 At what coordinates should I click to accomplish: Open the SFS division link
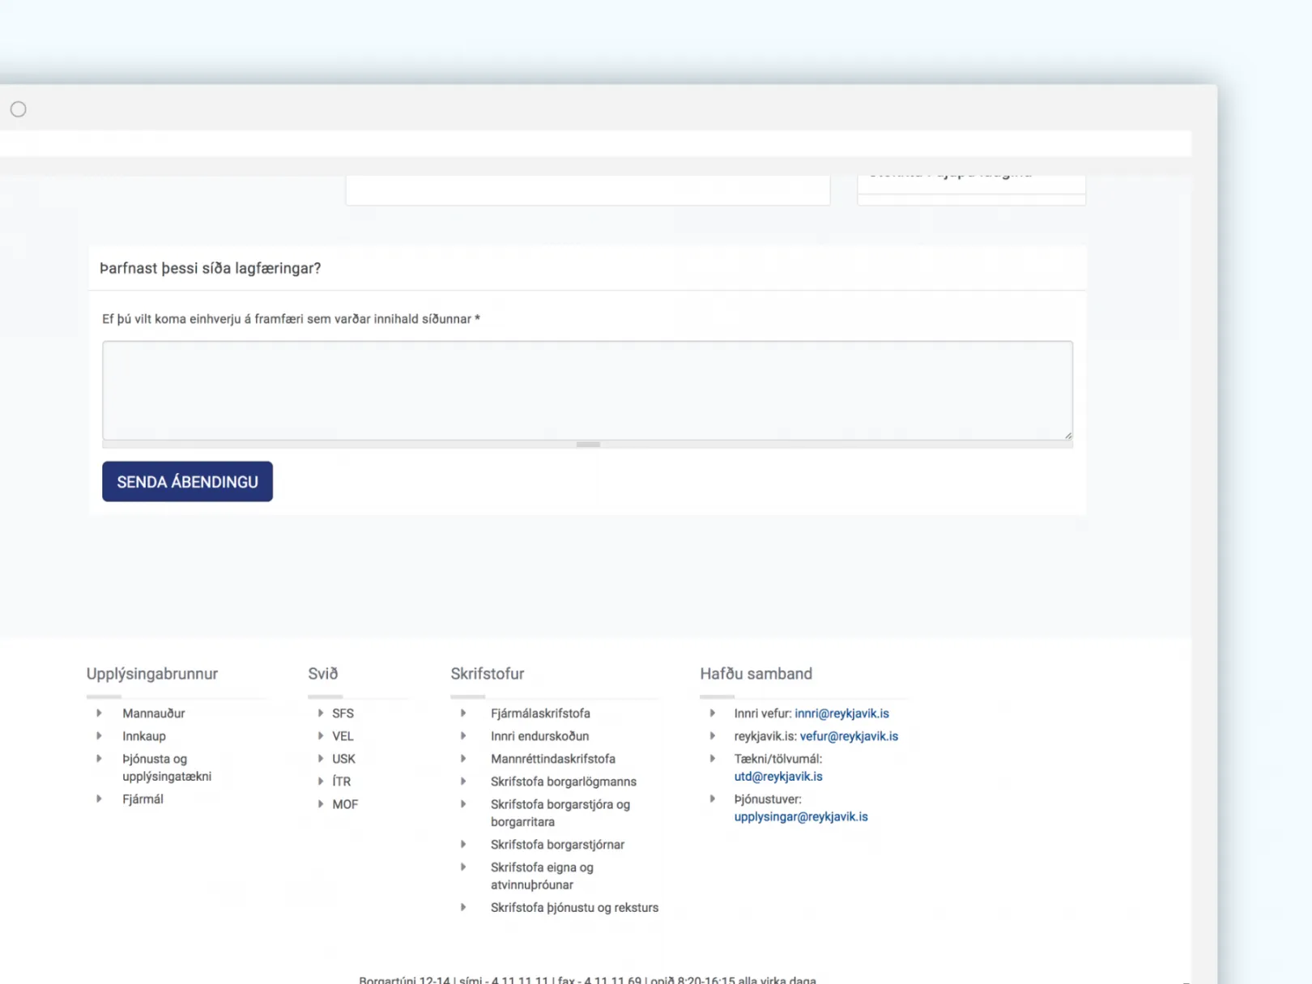coord(343,714)
